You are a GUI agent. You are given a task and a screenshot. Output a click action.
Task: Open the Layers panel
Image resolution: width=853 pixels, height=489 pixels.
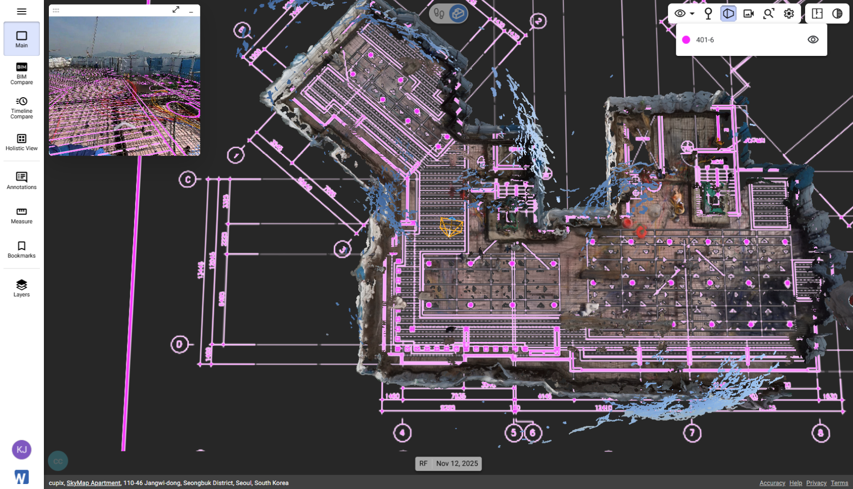click(21, 288)
